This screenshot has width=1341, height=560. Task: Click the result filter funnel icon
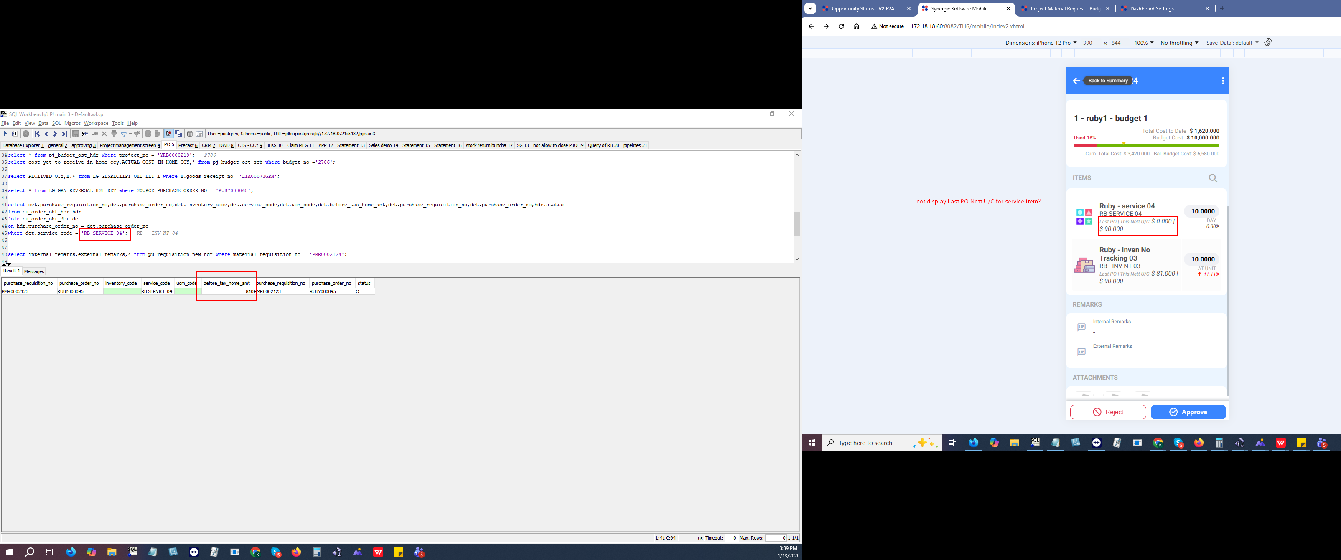click(x=123, y=134)
